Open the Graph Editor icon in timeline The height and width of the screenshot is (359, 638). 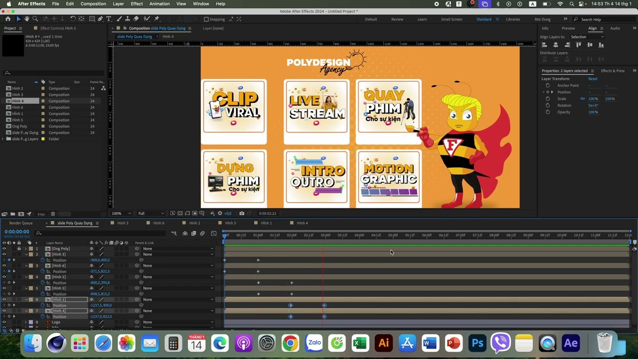tap(214, 233)
